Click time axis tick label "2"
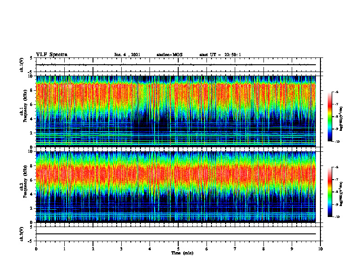Viewport: 361px width, 279px height. (93, 249)
